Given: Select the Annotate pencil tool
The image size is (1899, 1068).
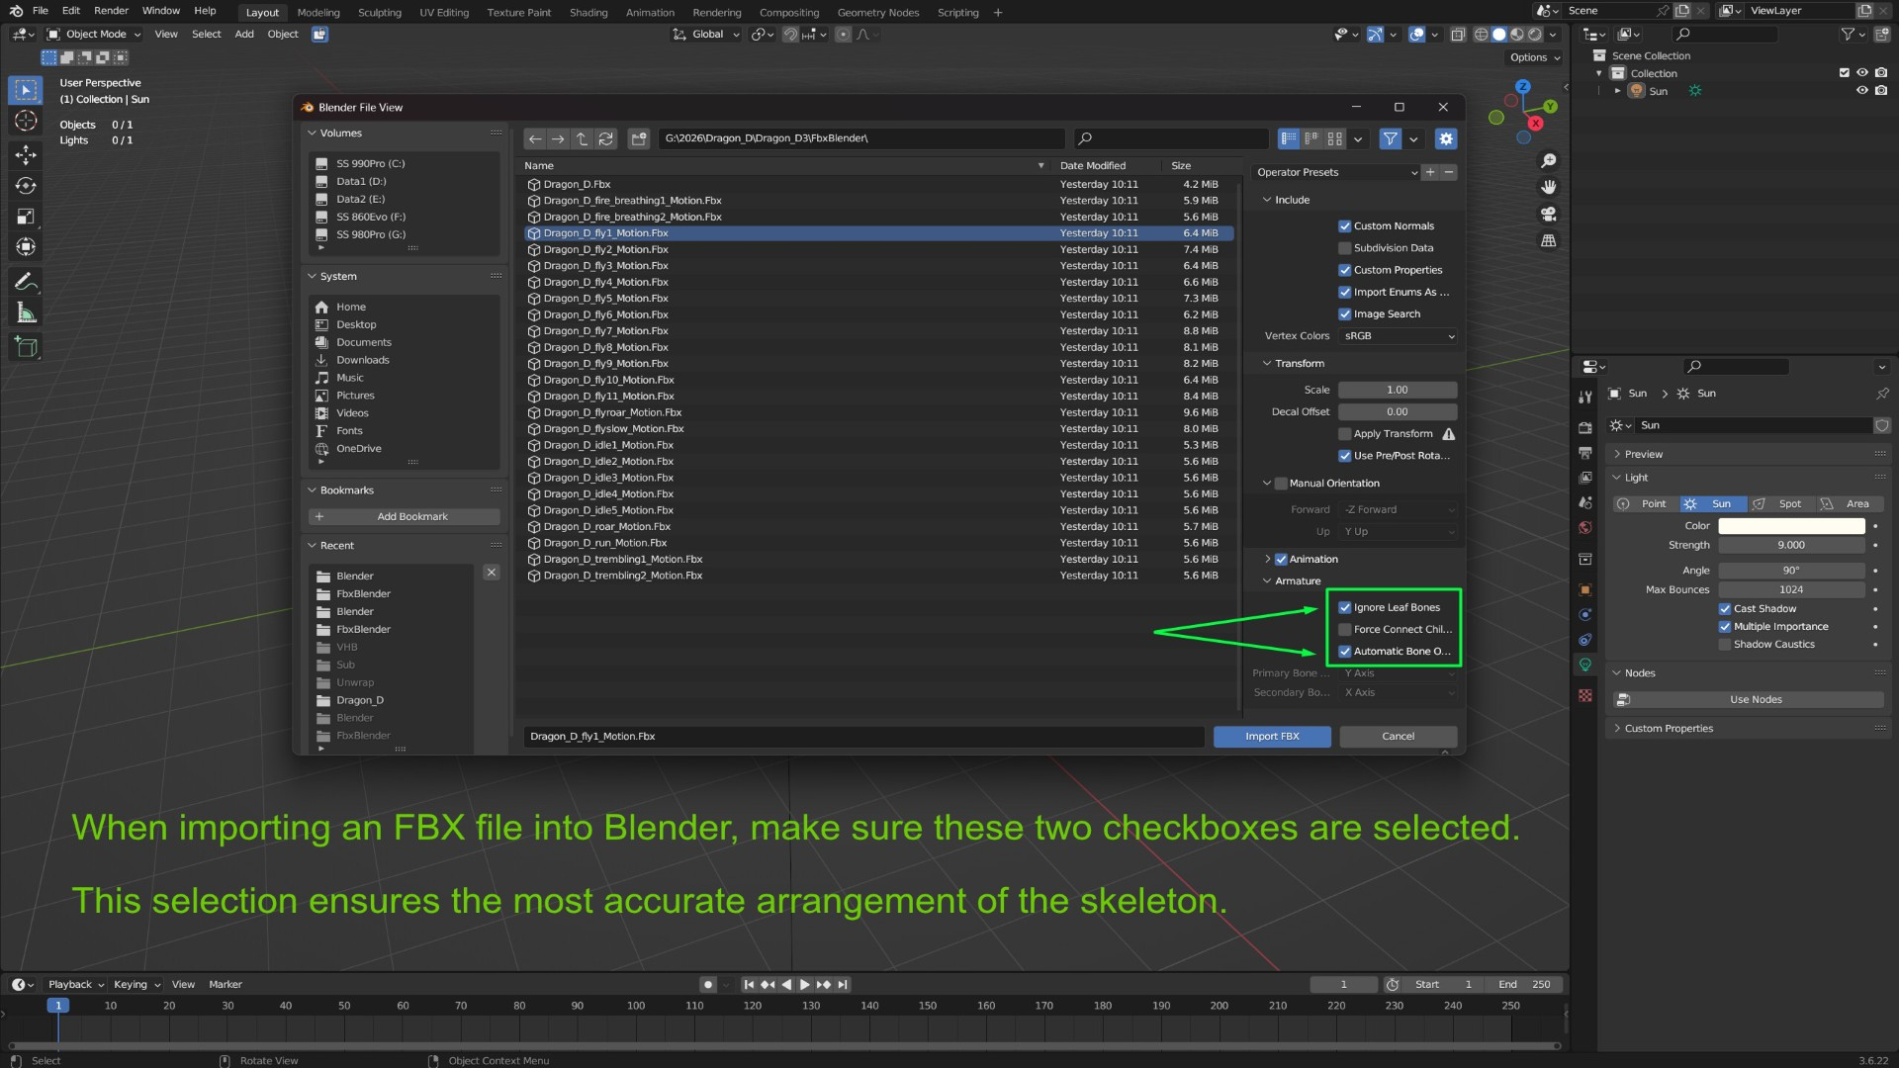Looking at the screenshot, I should coord(27,282).
